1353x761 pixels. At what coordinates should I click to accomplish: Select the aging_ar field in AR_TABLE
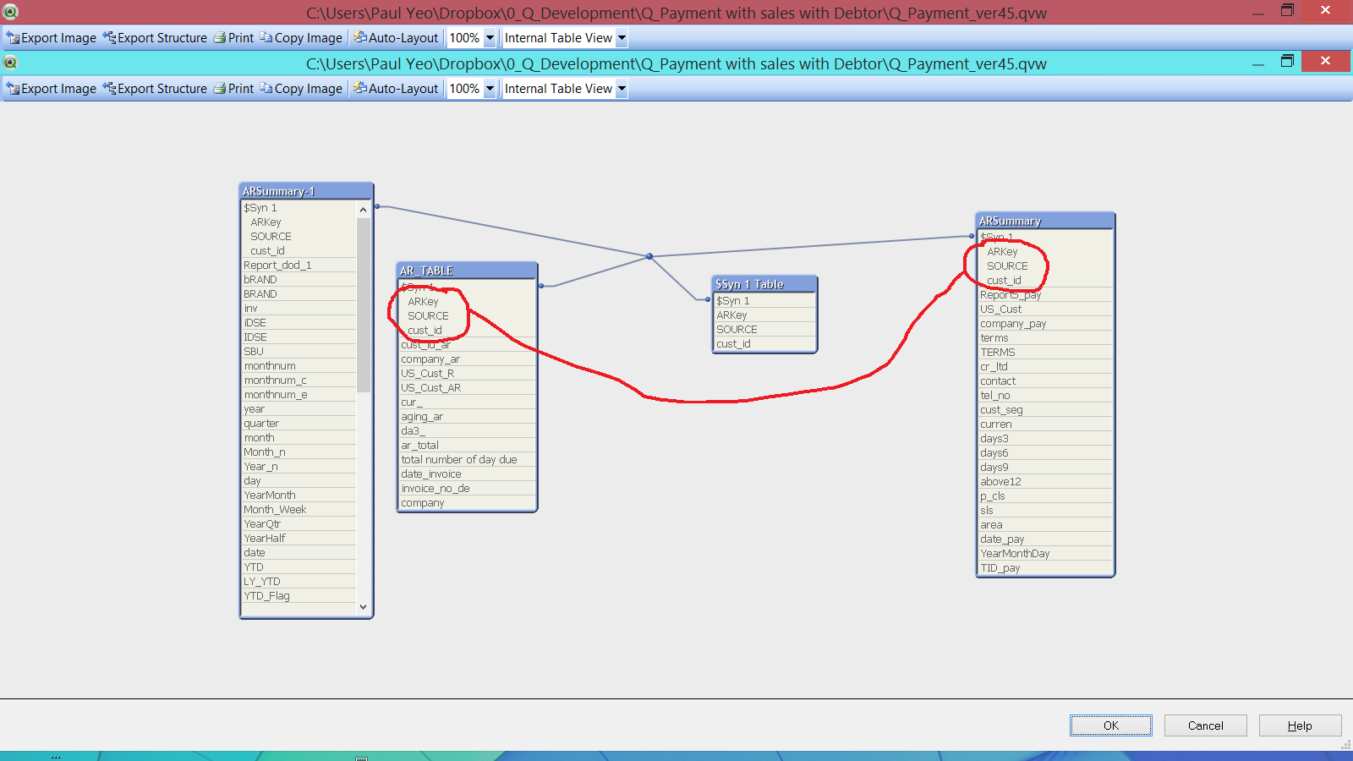(467, 416)
